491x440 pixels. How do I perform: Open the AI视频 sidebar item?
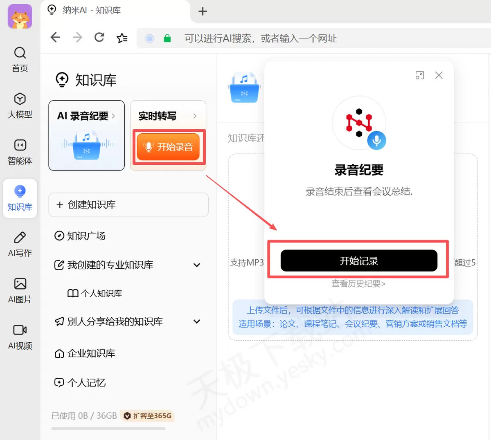tap(20, 337)
